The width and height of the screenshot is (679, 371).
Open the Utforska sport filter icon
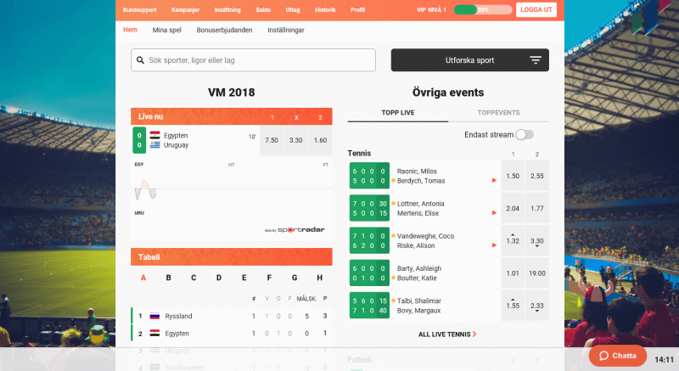[x=536, y=60]
